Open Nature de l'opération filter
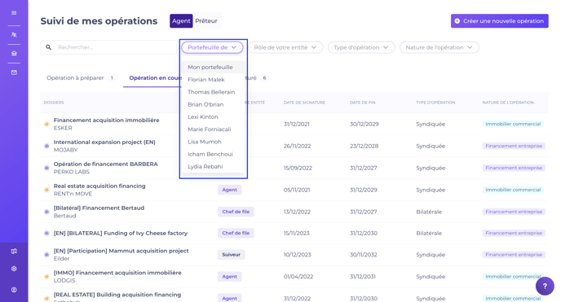 tap(439, 47)
